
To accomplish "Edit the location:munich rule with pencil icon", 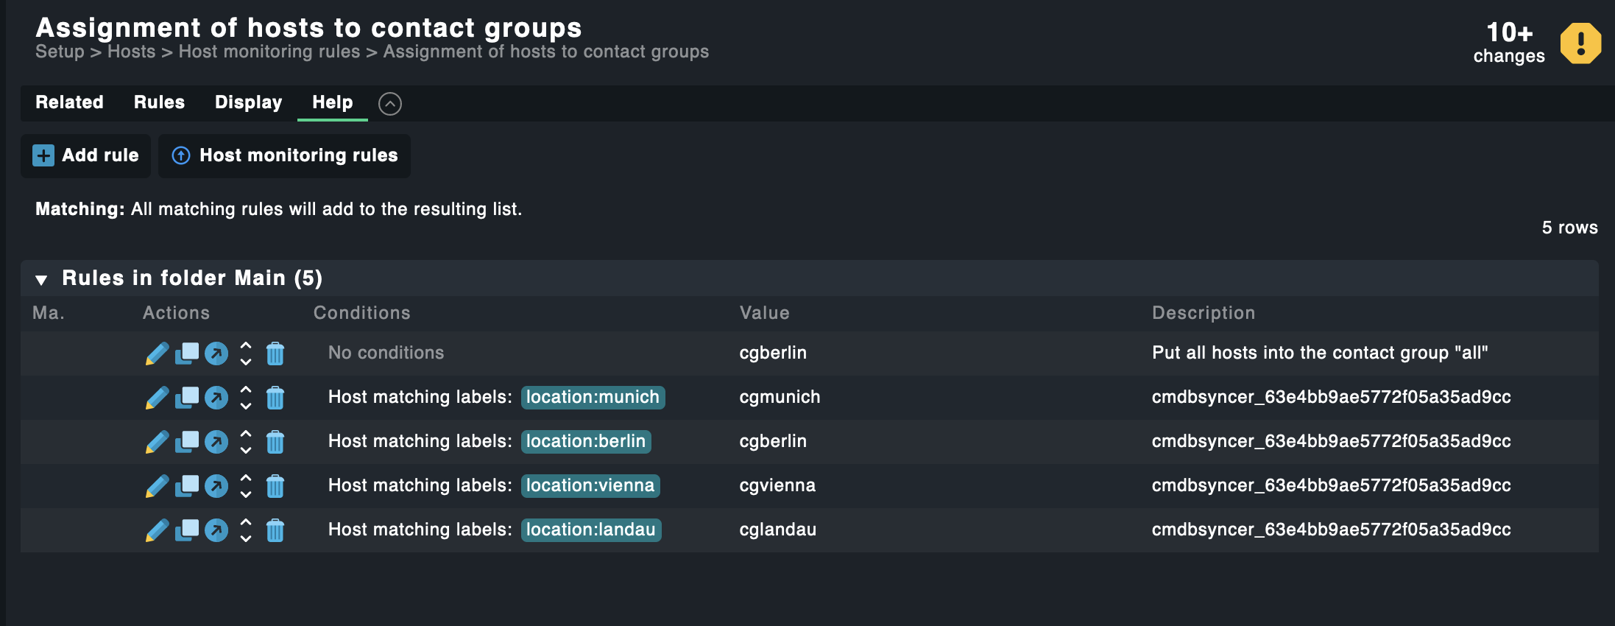I will [x=157, y=398].
